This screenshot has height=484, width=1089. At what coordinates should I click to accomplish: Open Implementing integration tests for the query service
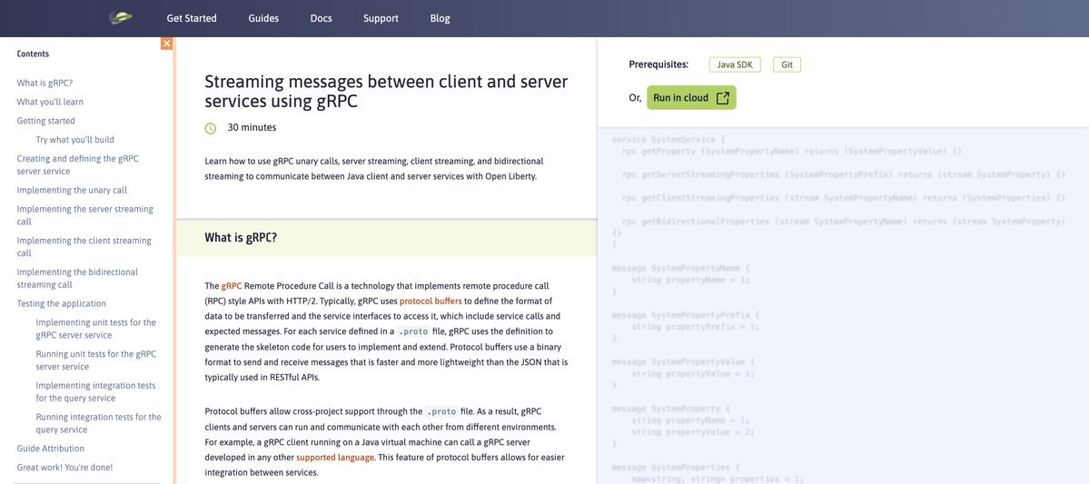[96, 391]
